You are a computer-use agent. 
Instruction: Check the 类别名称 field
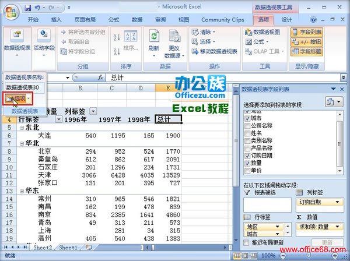tap(247, 141)
